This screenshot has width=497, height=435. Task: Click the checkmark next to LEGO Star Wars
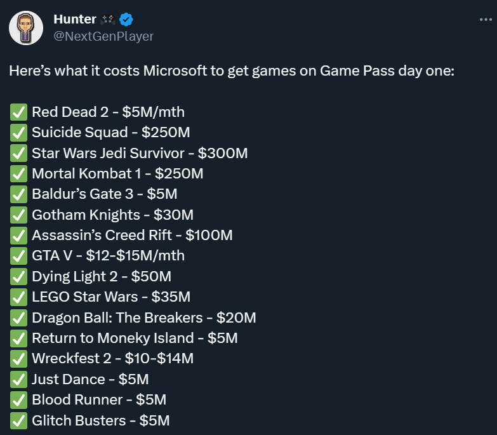18,297
